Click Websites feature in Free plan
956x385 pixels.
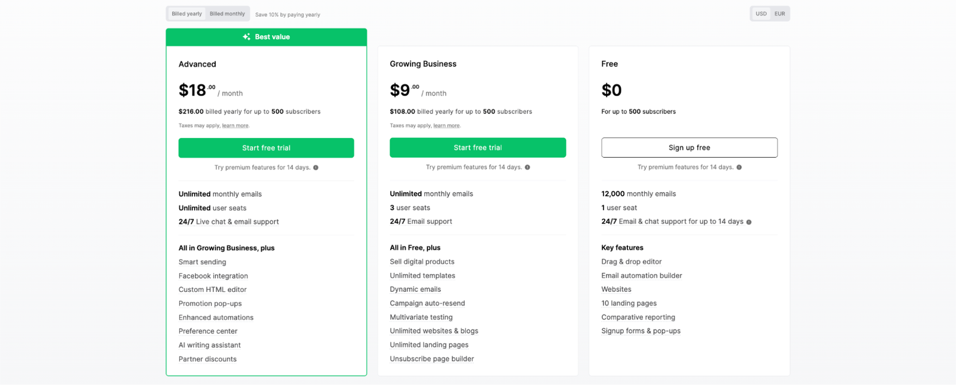click(x=616, y=289)
